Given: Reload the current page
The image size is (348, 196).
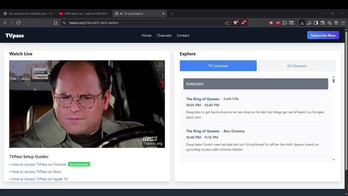Looking at the screenshot, I should coord(18,23).
